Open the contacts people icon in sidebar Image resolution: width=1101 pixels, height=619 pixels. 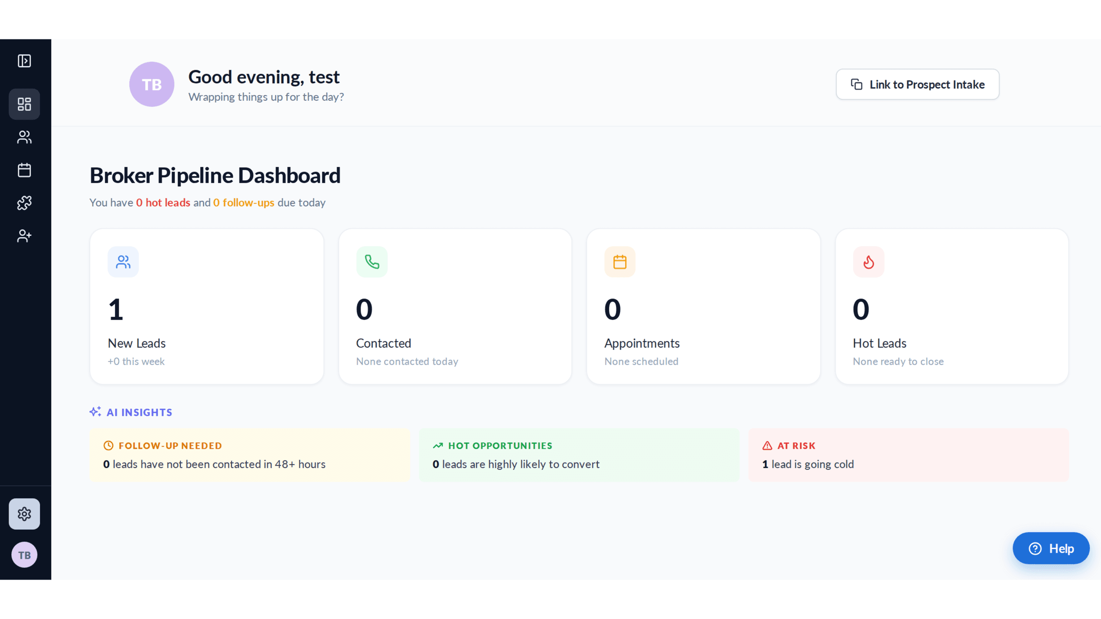pos(24,137)
